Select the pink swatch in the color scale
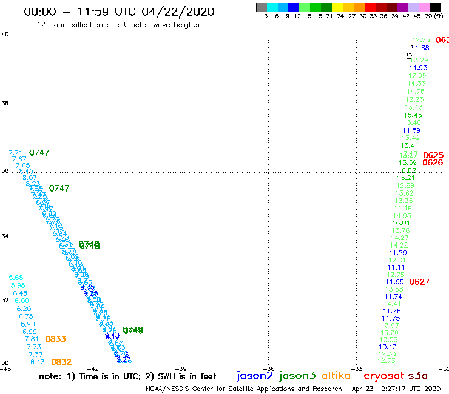This screenshot has width=449, height=394. pos(424,8)
